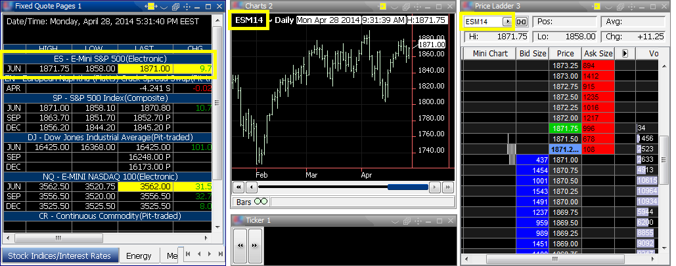Screen dimensions: 676x266
Task: Select NQ - E-MINI NASDAQ 100(Electronic) header row
Action: 108,177
